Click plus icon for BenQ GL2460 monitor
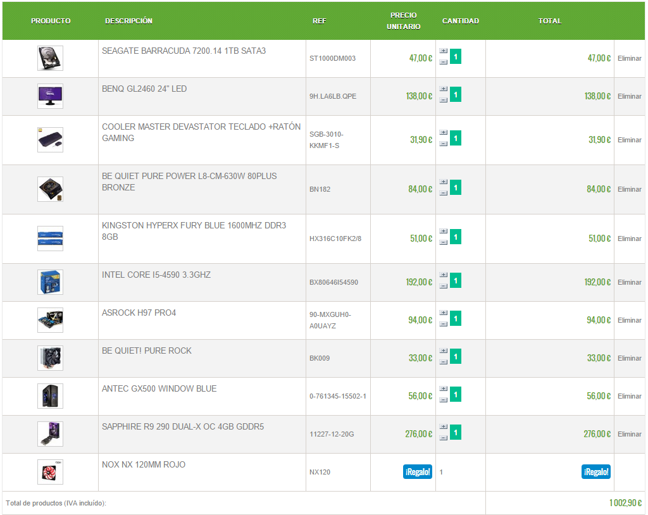Image resolution: width=648 pixels, height=515 pixels. (x=443, y=89)
